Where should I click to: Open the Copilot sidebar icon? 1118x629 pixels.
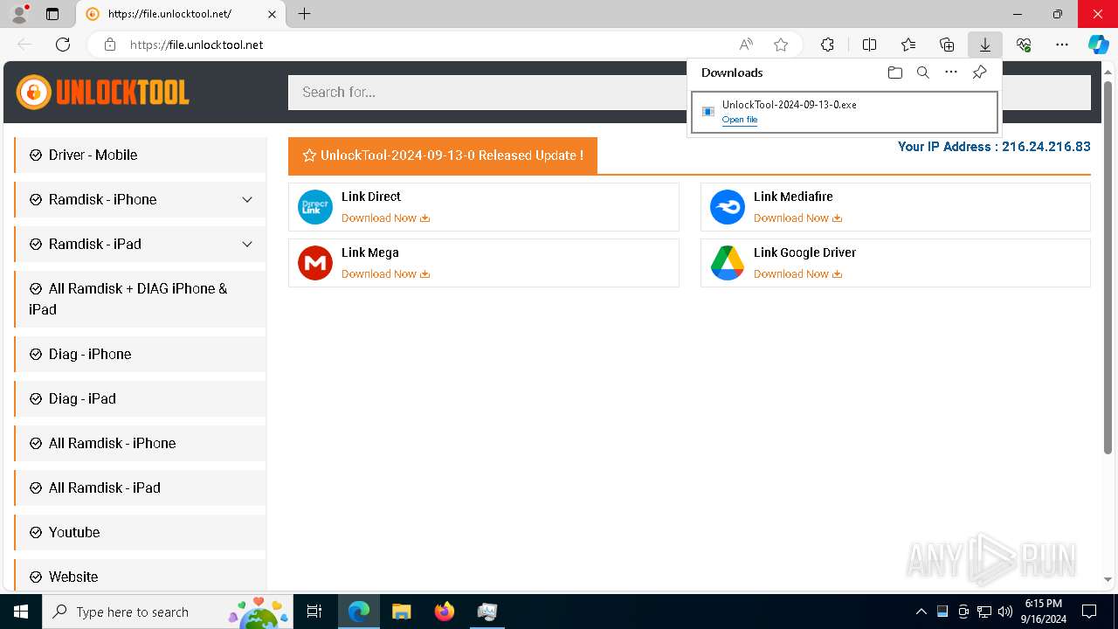pos(1098,45)
